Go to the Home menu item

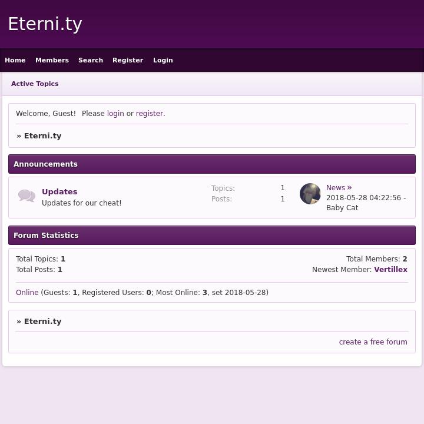tap(15, 60)
